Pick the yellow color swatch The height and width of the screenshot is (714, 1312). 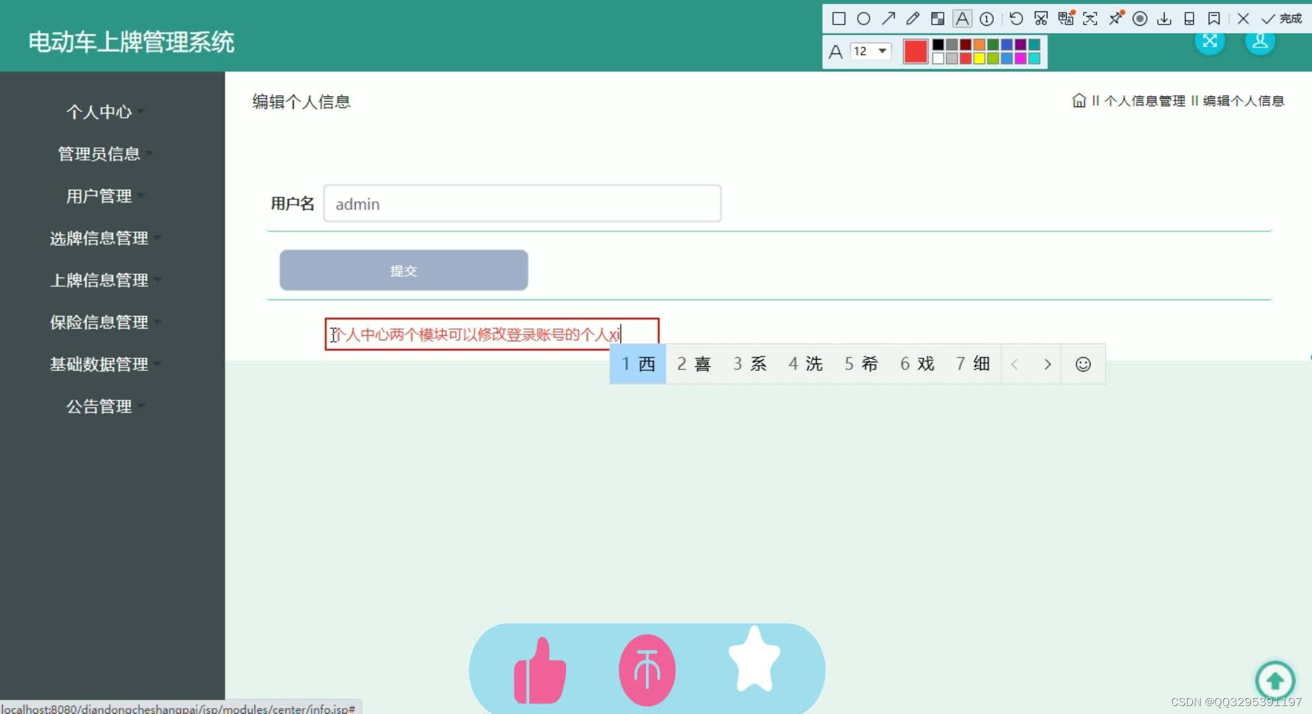click(x=979, y=58)
